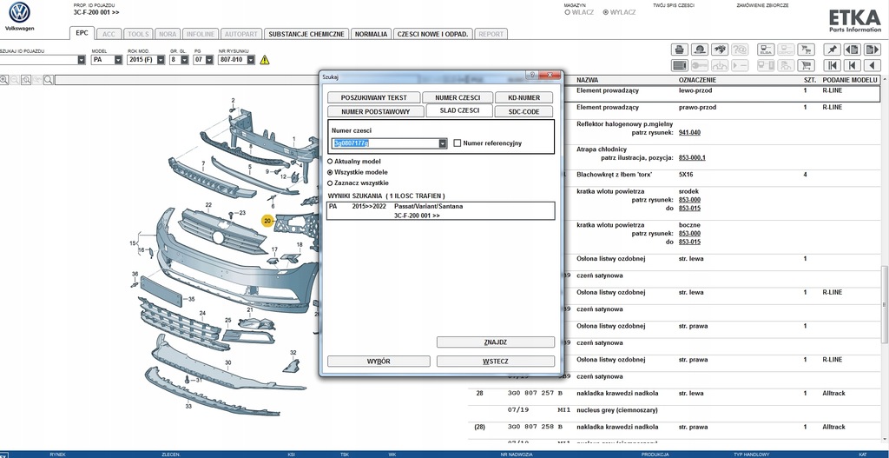Zoom in on the parts diagram
This screenshot has width=889, height=458.
tap(4, 80)
